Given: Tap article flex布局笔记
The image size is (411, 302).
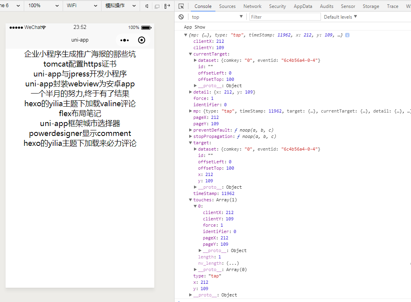Looking at the screenshot, I should pyautogui.click(x=80, y=113).
